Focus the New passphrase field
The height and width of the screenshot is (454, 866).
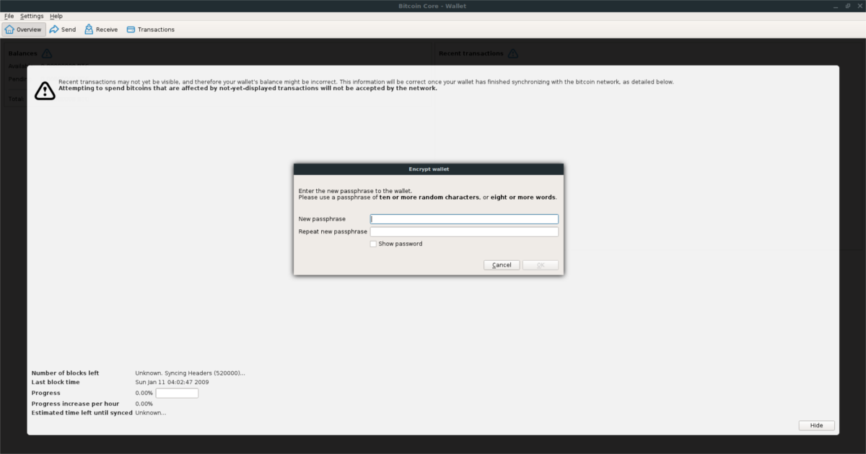coord(464,219)
